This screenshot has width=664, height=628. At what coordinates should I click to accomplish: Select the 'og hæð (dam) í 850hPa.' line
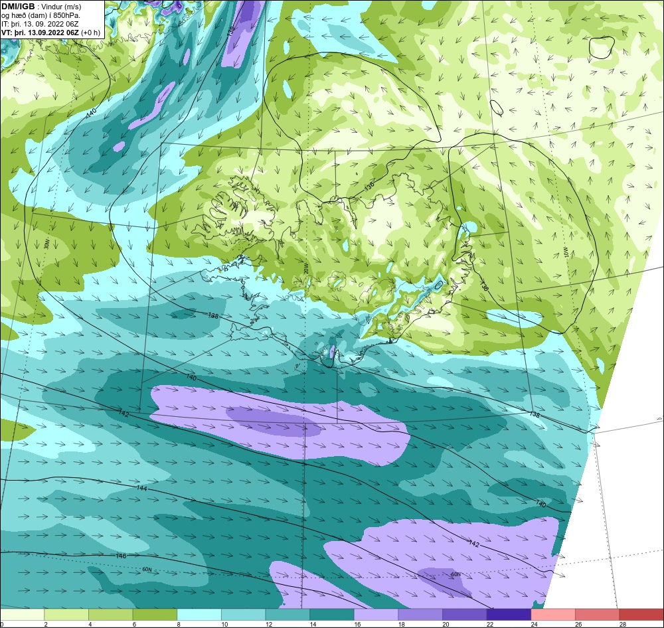click(41, 15)
